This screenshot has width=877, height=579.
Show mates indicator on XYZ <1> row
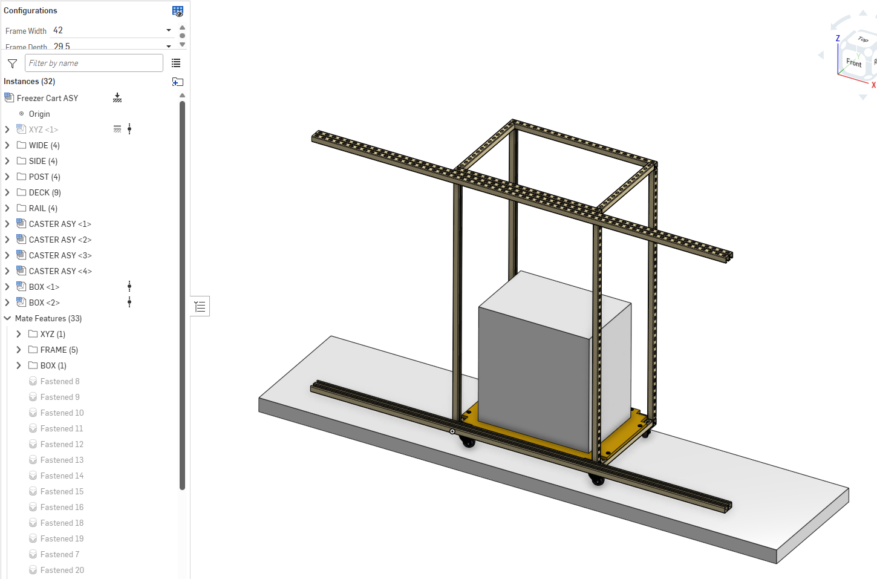tap(129, 129)
